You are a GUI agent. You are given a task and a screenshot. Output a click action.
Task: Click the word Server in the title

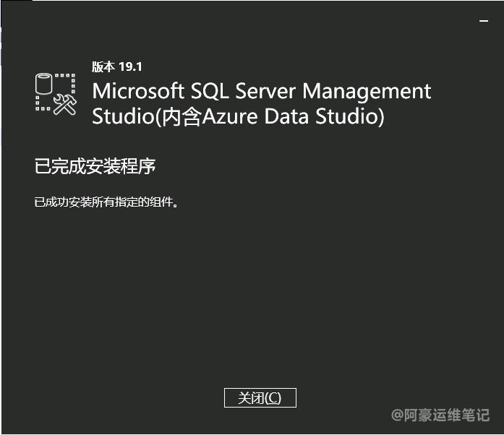[265, 91]
